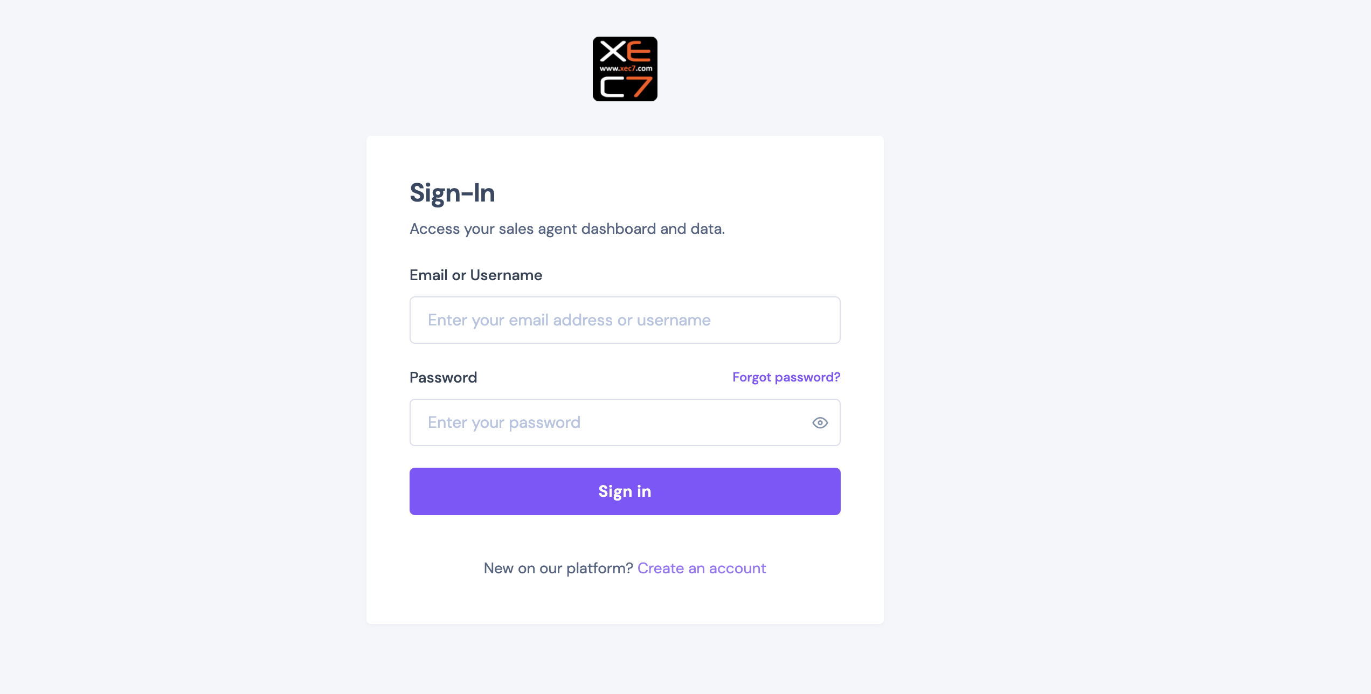
Task: Click the www.xec7.com text in logo
Action: (x=626, y=68)
